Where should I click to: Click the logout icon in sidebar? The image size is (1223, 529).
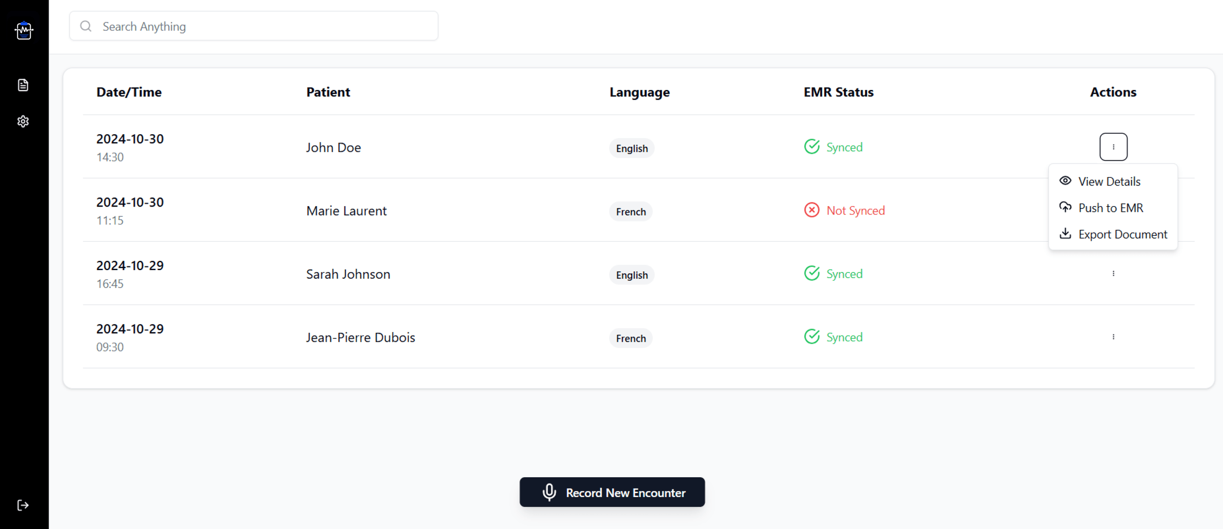(x=23, y=505)
